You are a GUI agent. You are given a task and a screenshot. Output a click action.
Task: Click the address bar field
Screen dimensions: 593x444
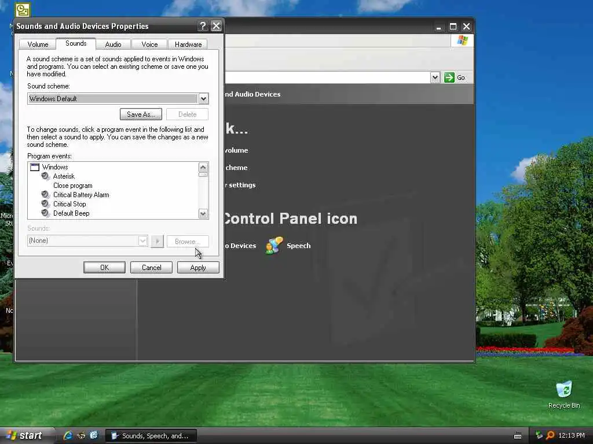click(328, 77)
